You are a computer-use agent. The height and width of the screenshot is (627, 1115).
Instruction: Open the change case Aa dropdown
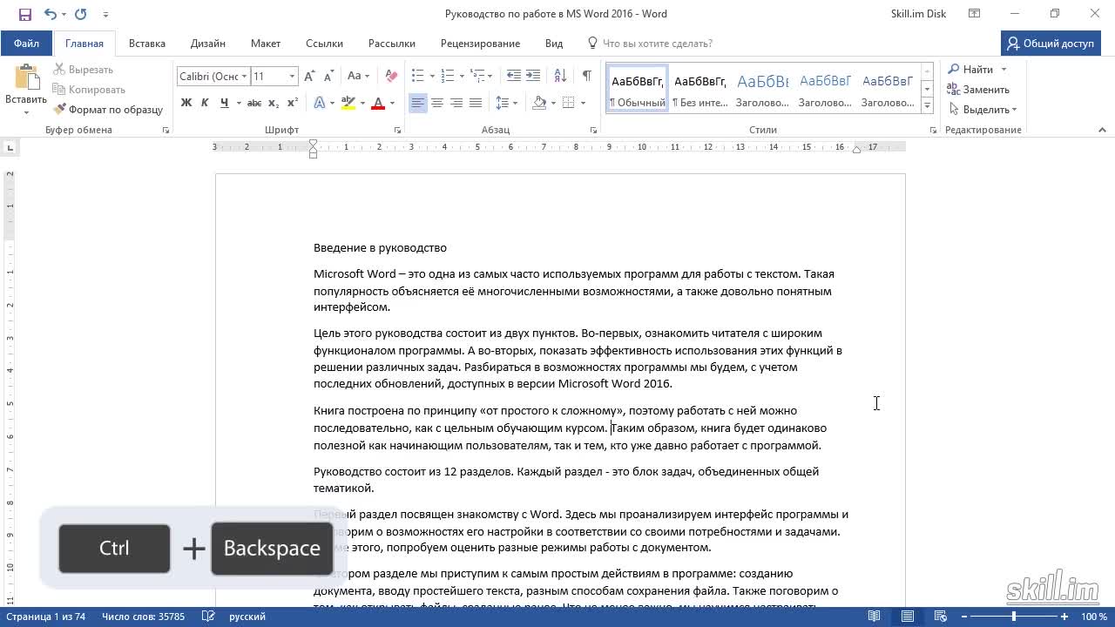[x=358, y=76]
